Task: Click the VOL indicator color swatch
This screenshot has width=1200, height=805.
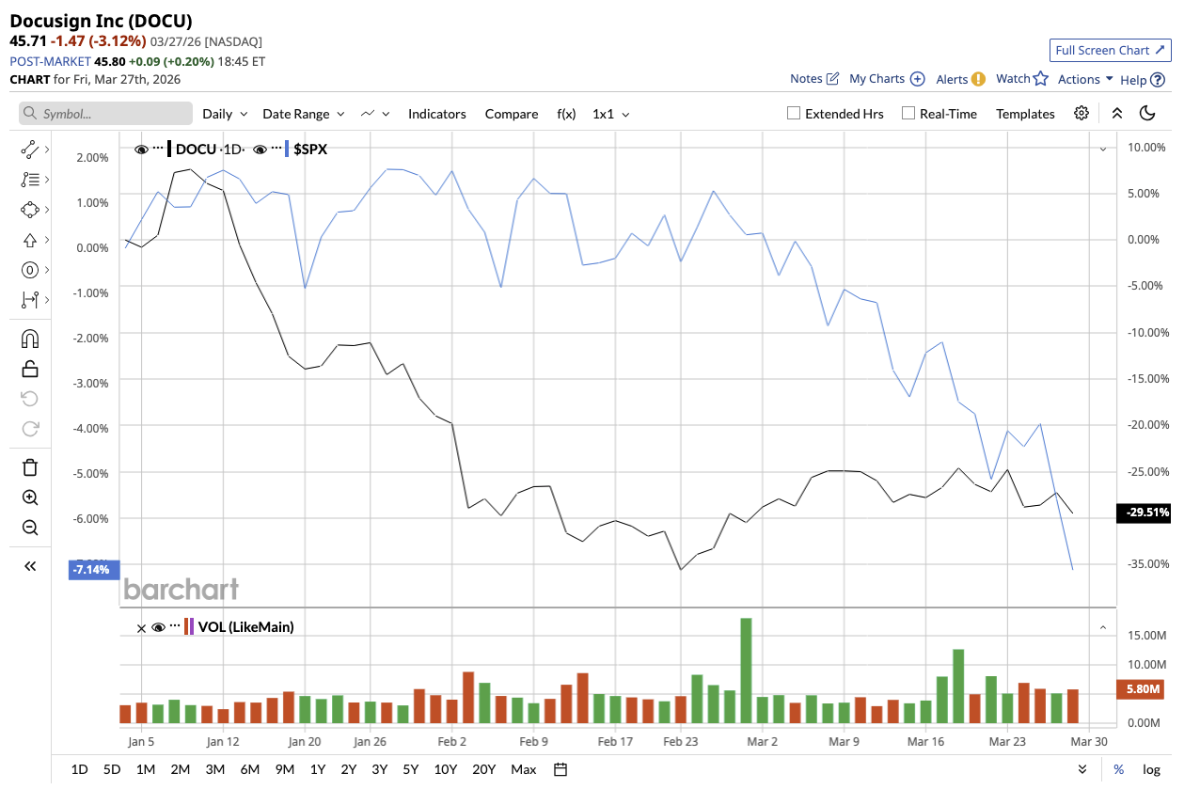Action: 189,627
